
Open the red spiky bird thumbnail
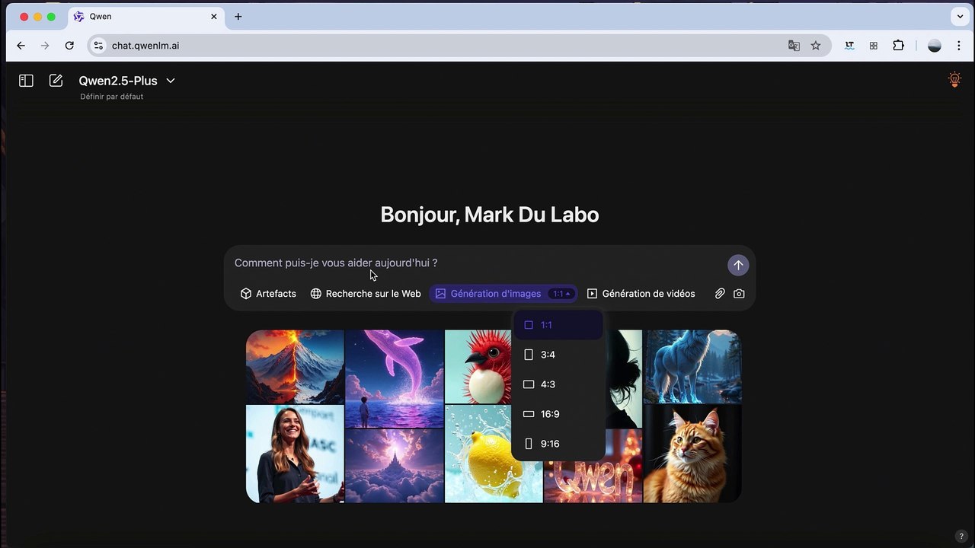pyautogui.click(x=478, y=367)
